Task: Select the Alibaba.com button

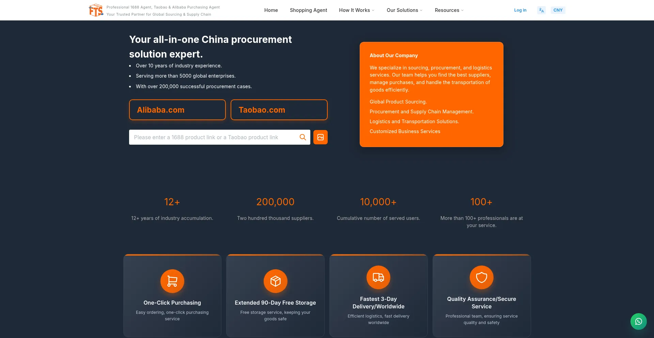Action: (x=177, y=110)
